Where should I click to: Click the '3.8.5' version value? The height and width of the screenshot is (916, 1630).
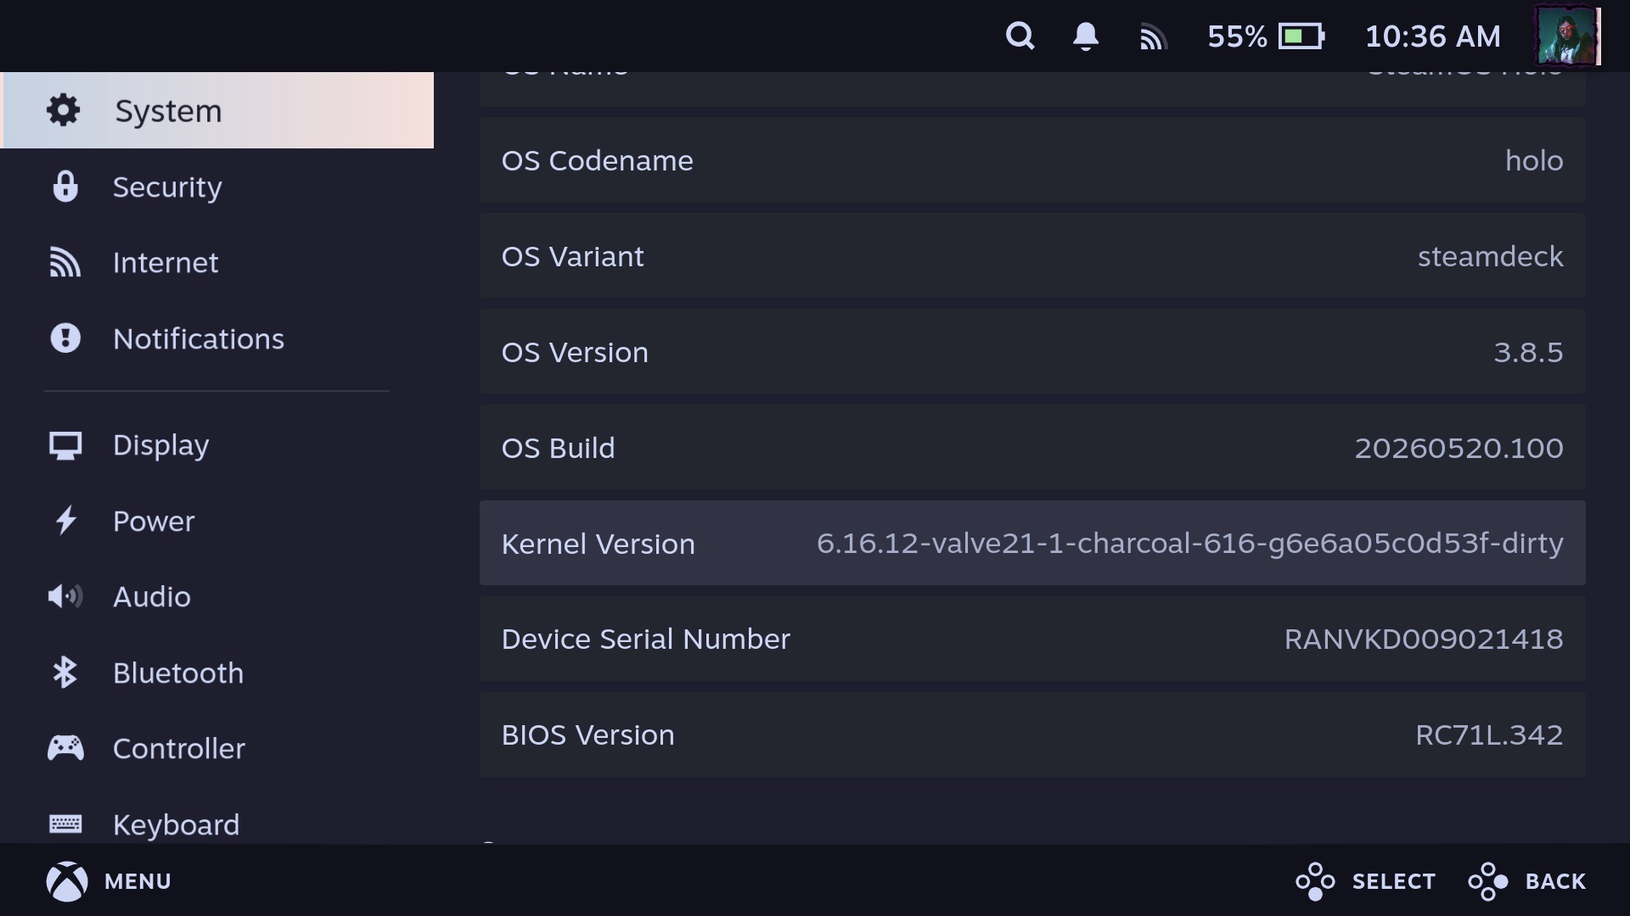1528,352
